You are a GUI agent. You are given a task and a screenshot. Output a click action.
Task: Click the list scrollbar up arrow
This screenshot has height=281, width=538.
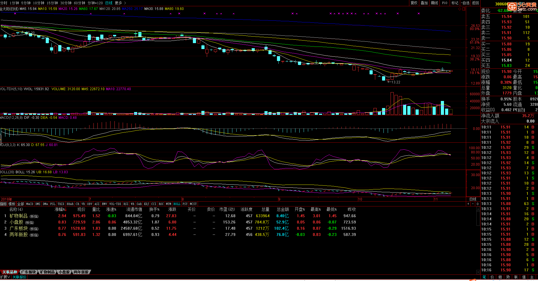[x=478, y=209]
